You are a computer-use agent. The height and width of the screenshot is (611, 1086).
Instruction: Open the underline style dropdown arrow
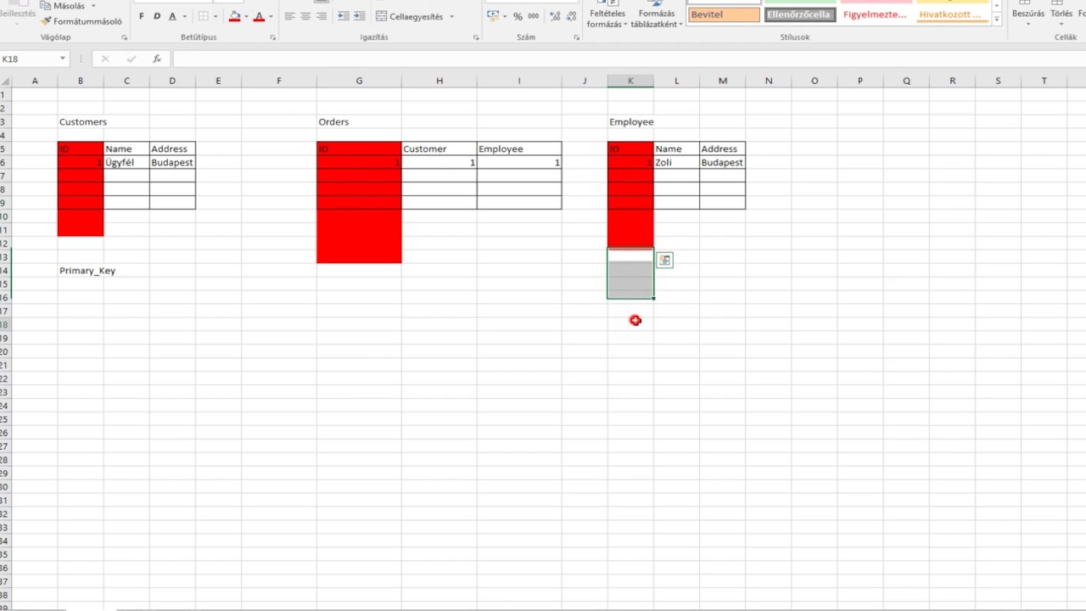184,16
